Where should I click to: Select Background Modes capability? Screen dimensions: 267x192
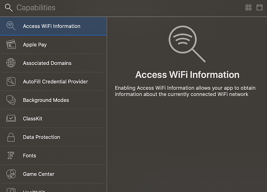click(x=53, y=100)
